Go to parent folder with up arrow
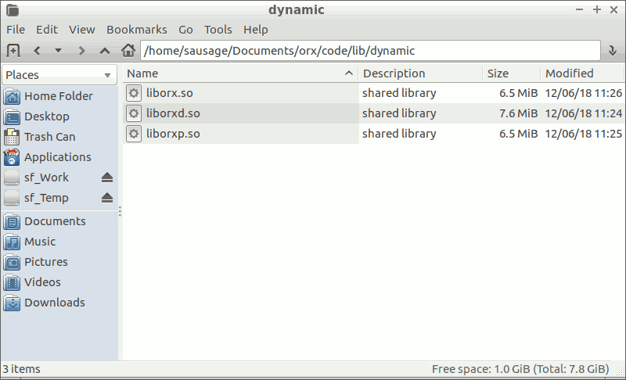 click(x=105, y=51)
